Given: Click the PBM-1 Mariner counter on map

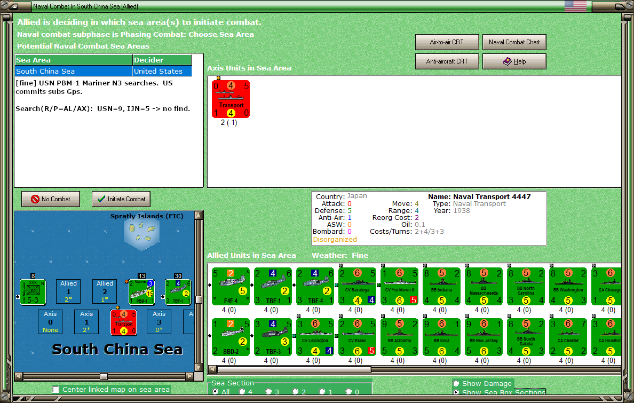Looking at the screenshot, I should click(141, 292).
